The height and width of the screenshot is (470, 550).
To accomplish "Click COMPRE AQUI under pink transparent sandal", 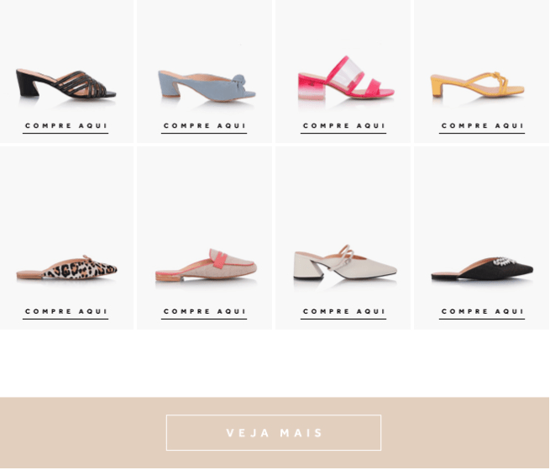I will (343, 126).
